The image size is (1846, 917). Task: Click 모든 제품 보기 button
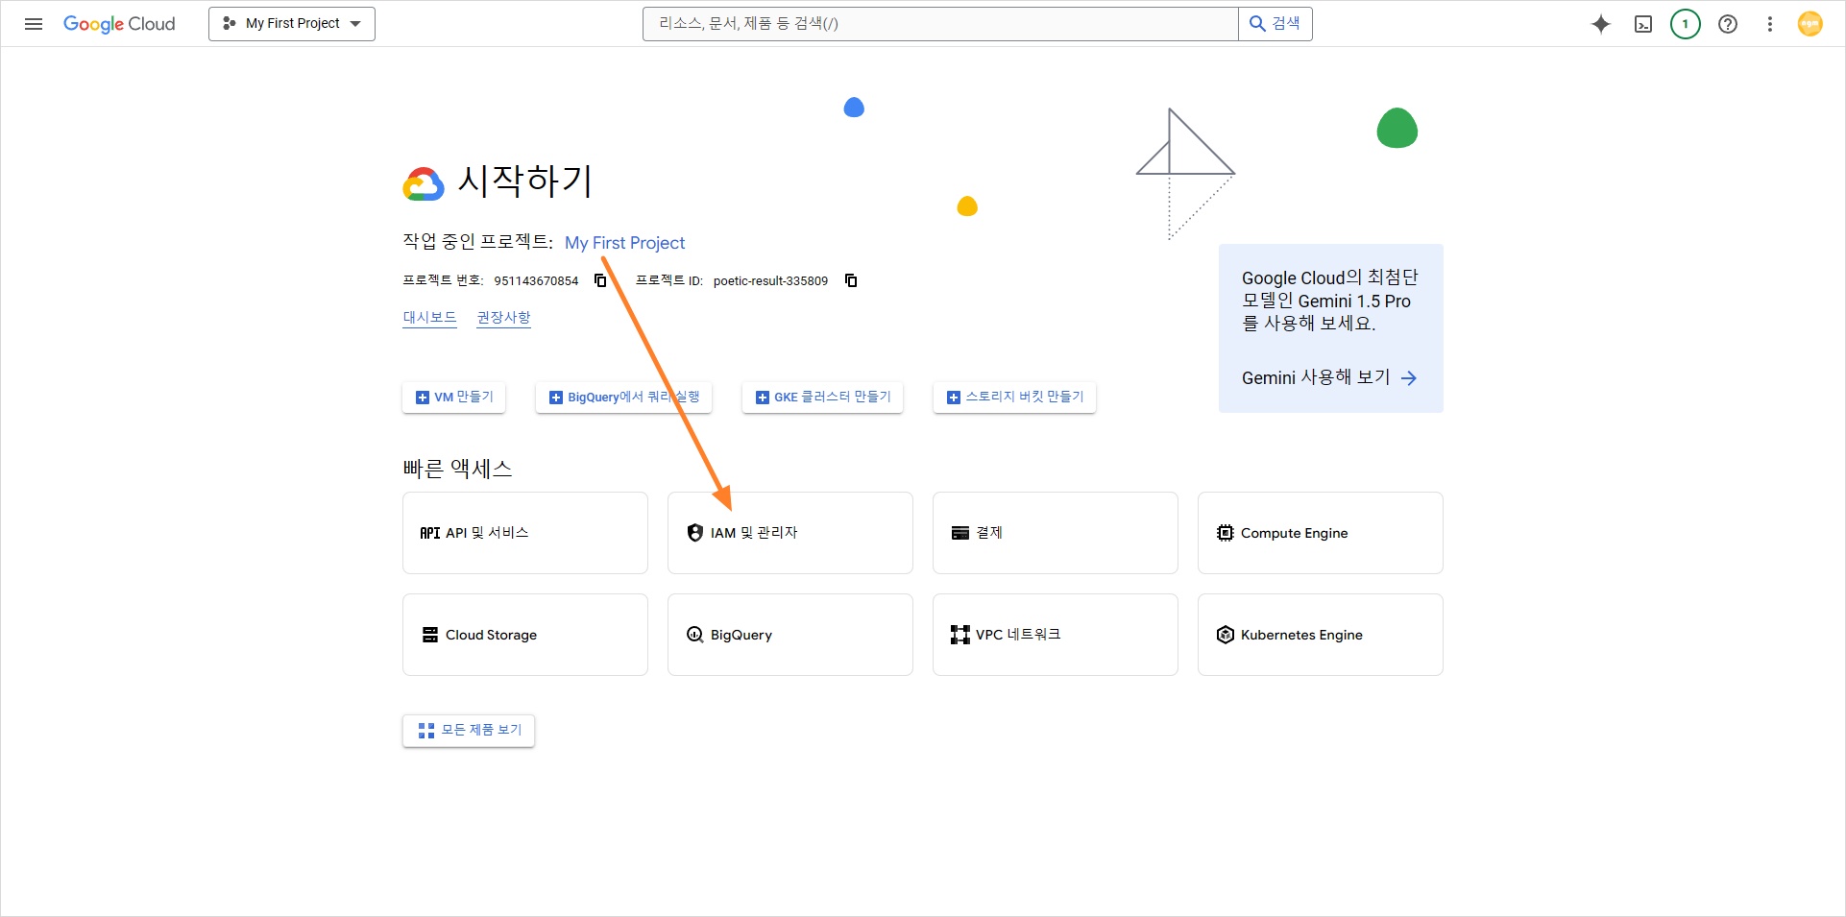[x=469, y=731]
